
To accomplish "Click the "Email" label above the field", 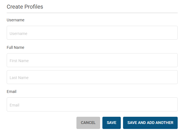I will click(x=11, y=92).
